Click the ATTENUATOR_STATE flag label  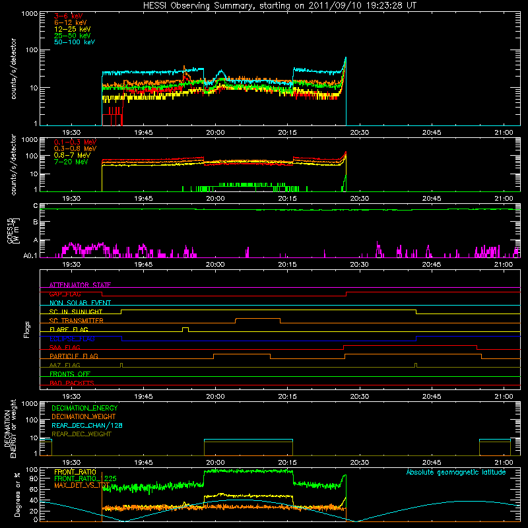pyautogui.click(x=80, y=285)
